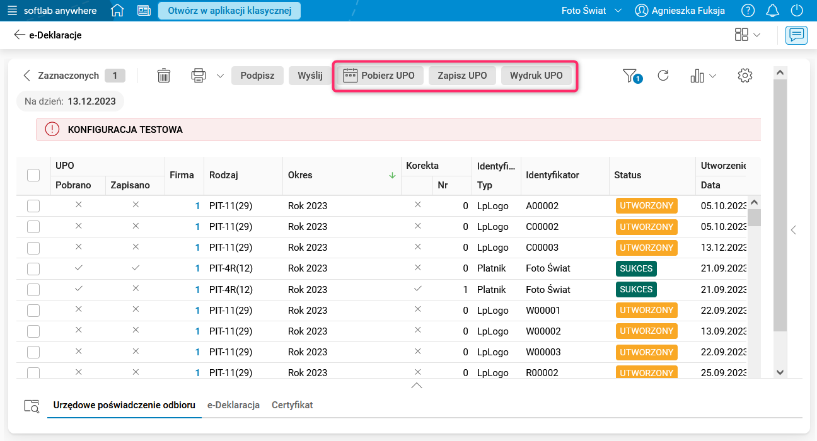Image resolution: width=817 pixels, height=441 pixels.
Task: Expand the layout view dropdown arrow
Action: (x=756, y=35)
